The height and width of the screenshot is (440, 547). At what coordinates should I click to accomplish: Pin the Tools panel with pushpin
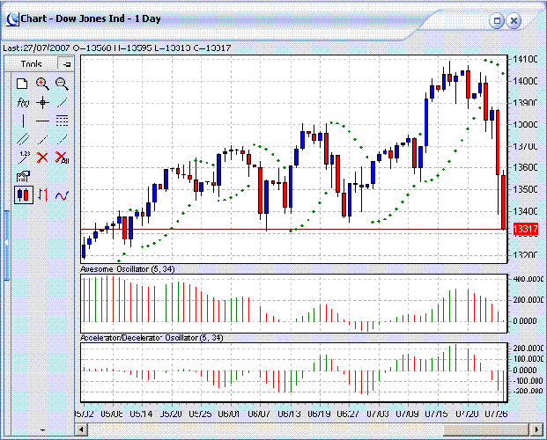66,64
